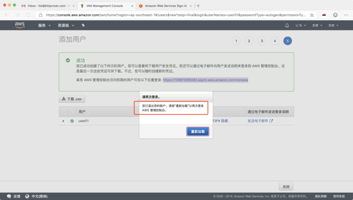Open a new browser tab with plus
Image resolution: width=353 pixels, height=200 pixels.
pyautogui.click(x=198, y=6)
